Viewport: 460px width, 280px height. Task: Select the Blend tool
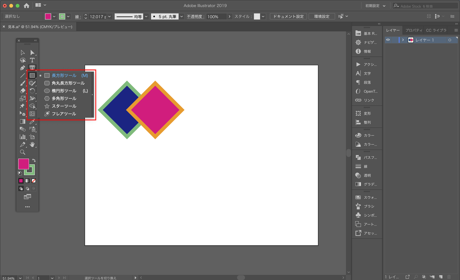(x=23, y=129)
